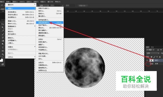The image size is (163, 97).
Task: Open the 视图(V) menu
Action: pos(43,2)
